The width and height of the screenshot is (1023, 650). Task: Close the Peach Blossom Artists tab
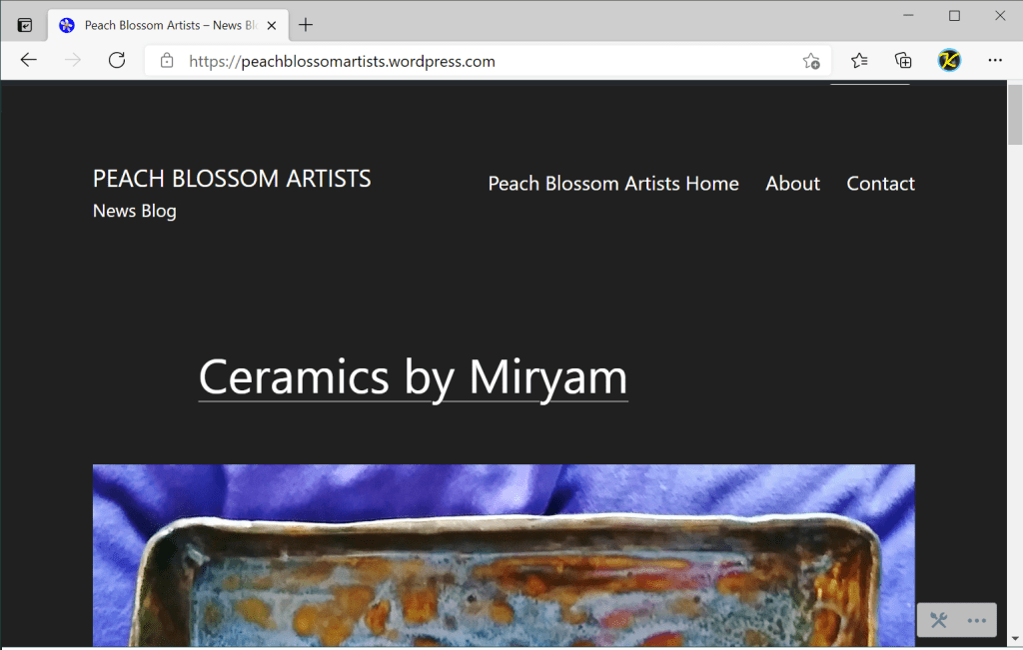[272, 25]
